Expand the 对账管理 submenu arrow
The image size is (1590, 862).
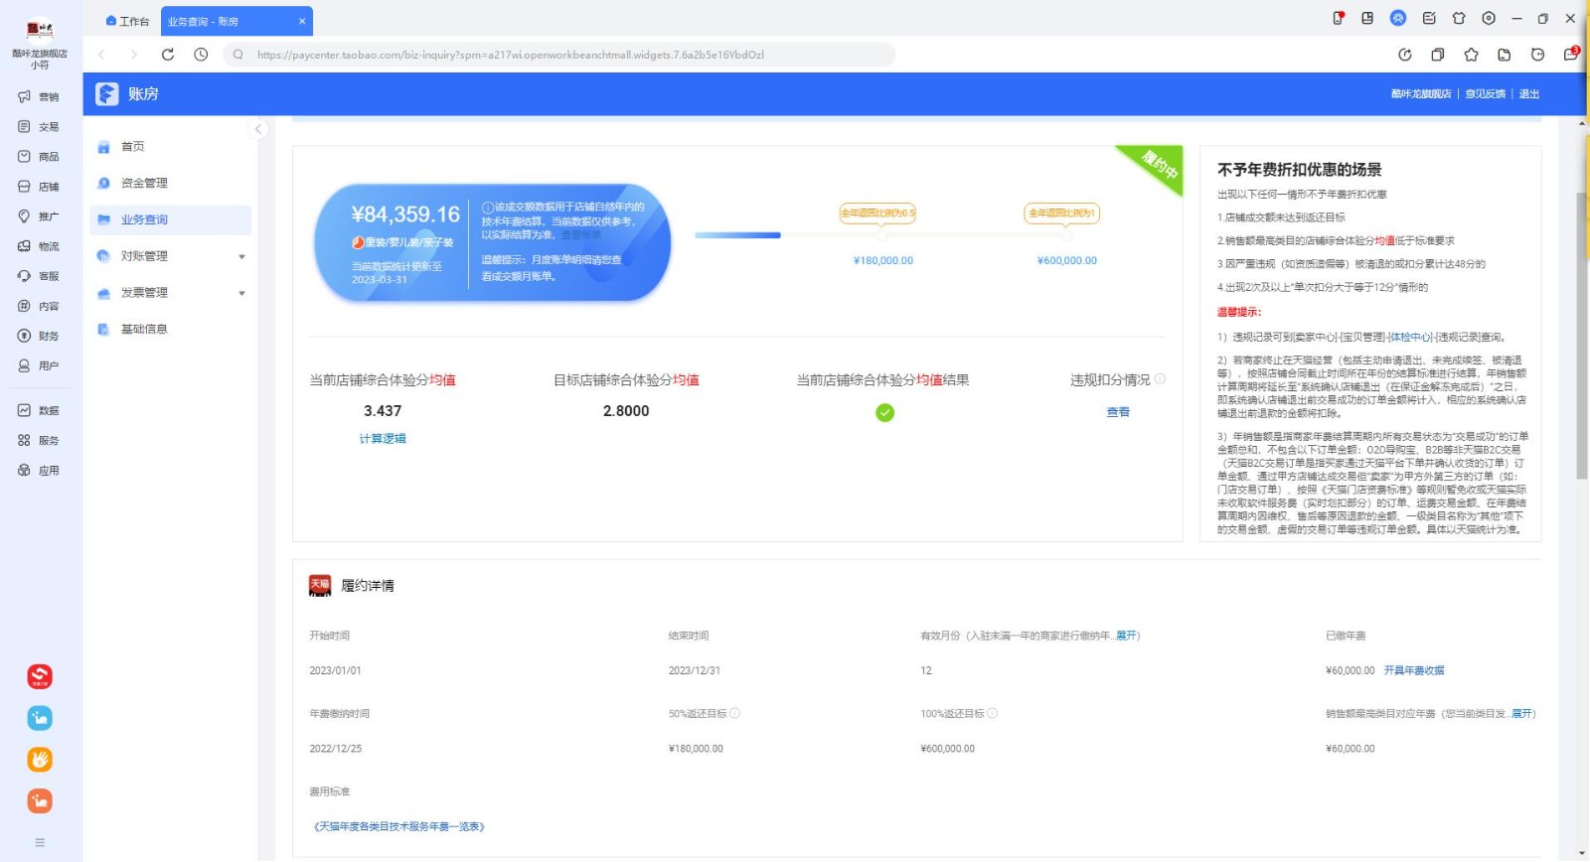241,257
